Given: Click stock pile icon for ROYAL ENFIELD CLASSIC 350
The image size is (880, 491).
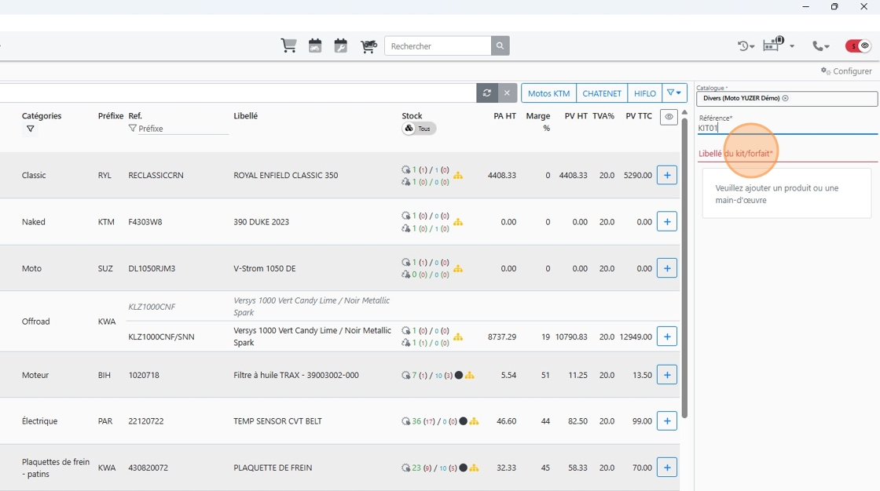Looking at the screenshot, I should (458, 176).
